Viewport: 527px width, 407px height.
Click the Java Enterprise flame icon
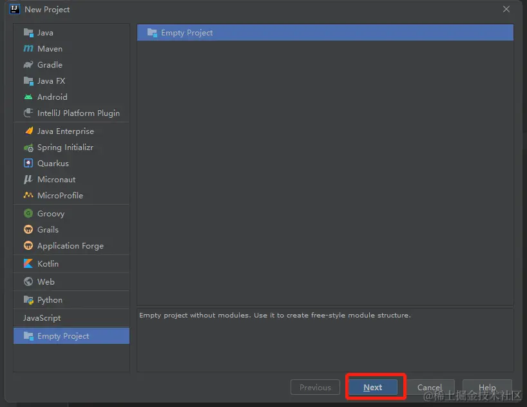(x=29, y=131)
